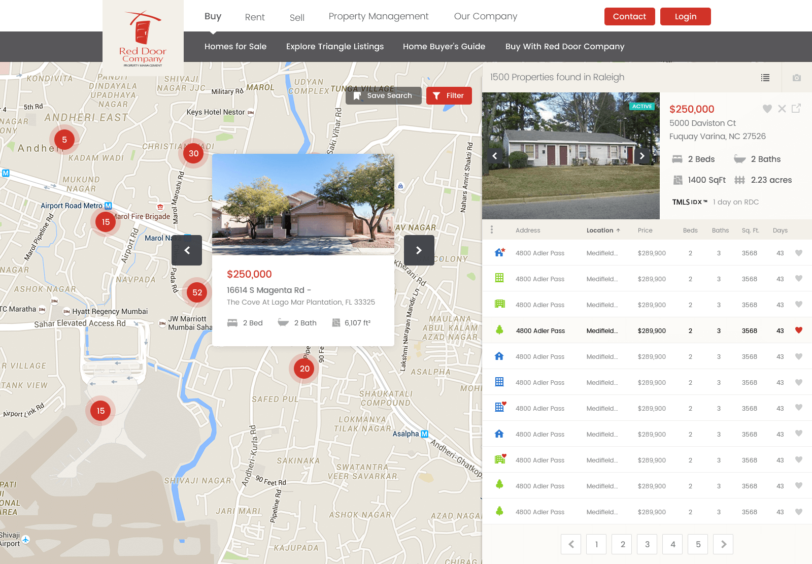The width and height of the screenshot is (812, 564).
Task: Click the Red Door Company logo
Action: pyautogui.click(x=143, y=39)
